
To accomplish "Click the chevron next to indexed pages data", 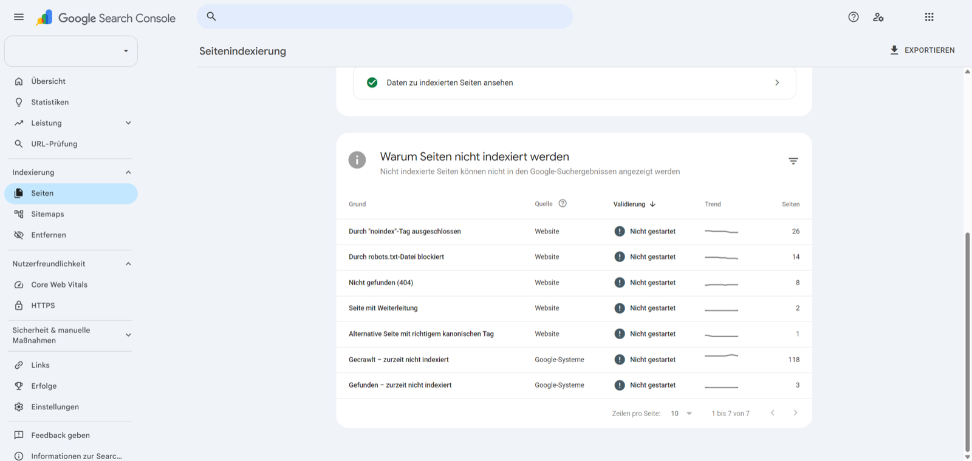I will pyautogui.click(x=777, y=82).
